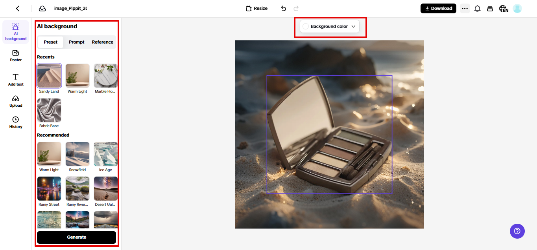Switch to the Prompt tab

point(76,42)
